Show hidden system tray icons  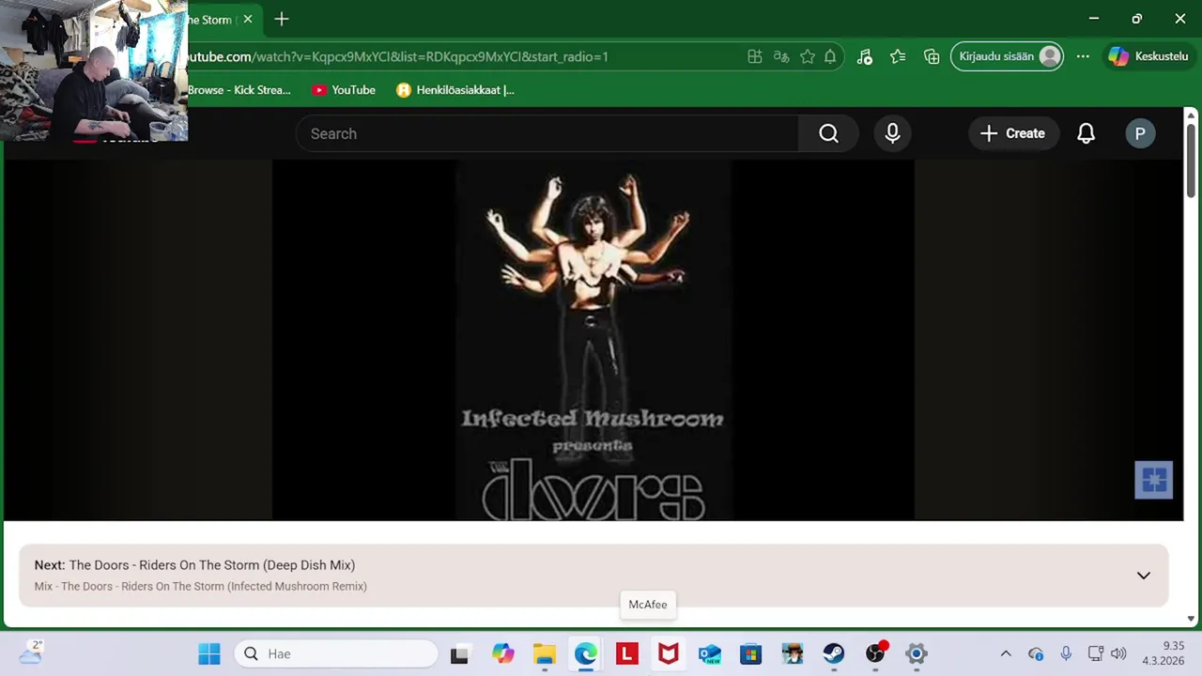pyautogui.click(x=1006, y=653)
